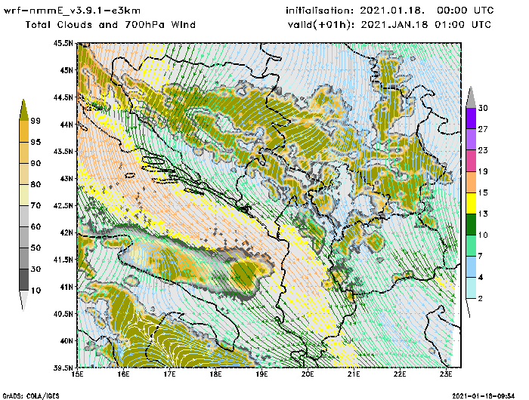Click the 'initialisation: 2021.01.18. 00:00 UTC' line

(390, 11)
